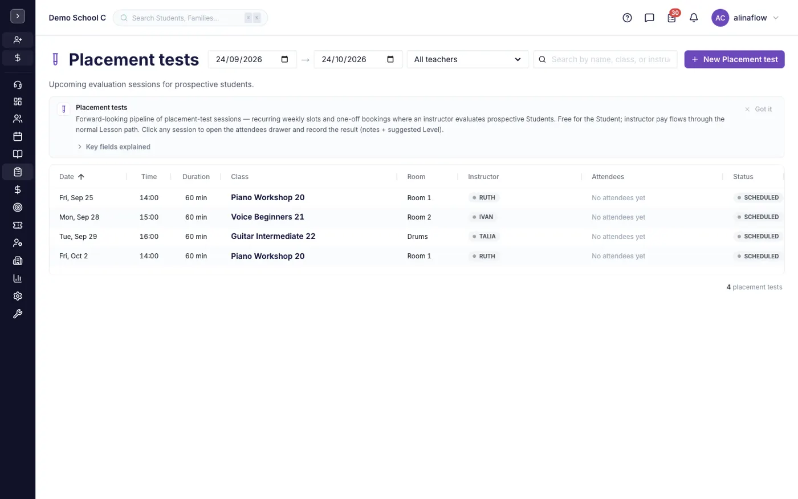Click RUTH tag in Fri, Sep 25 row

pyautogui.click(x=484, y=198)
